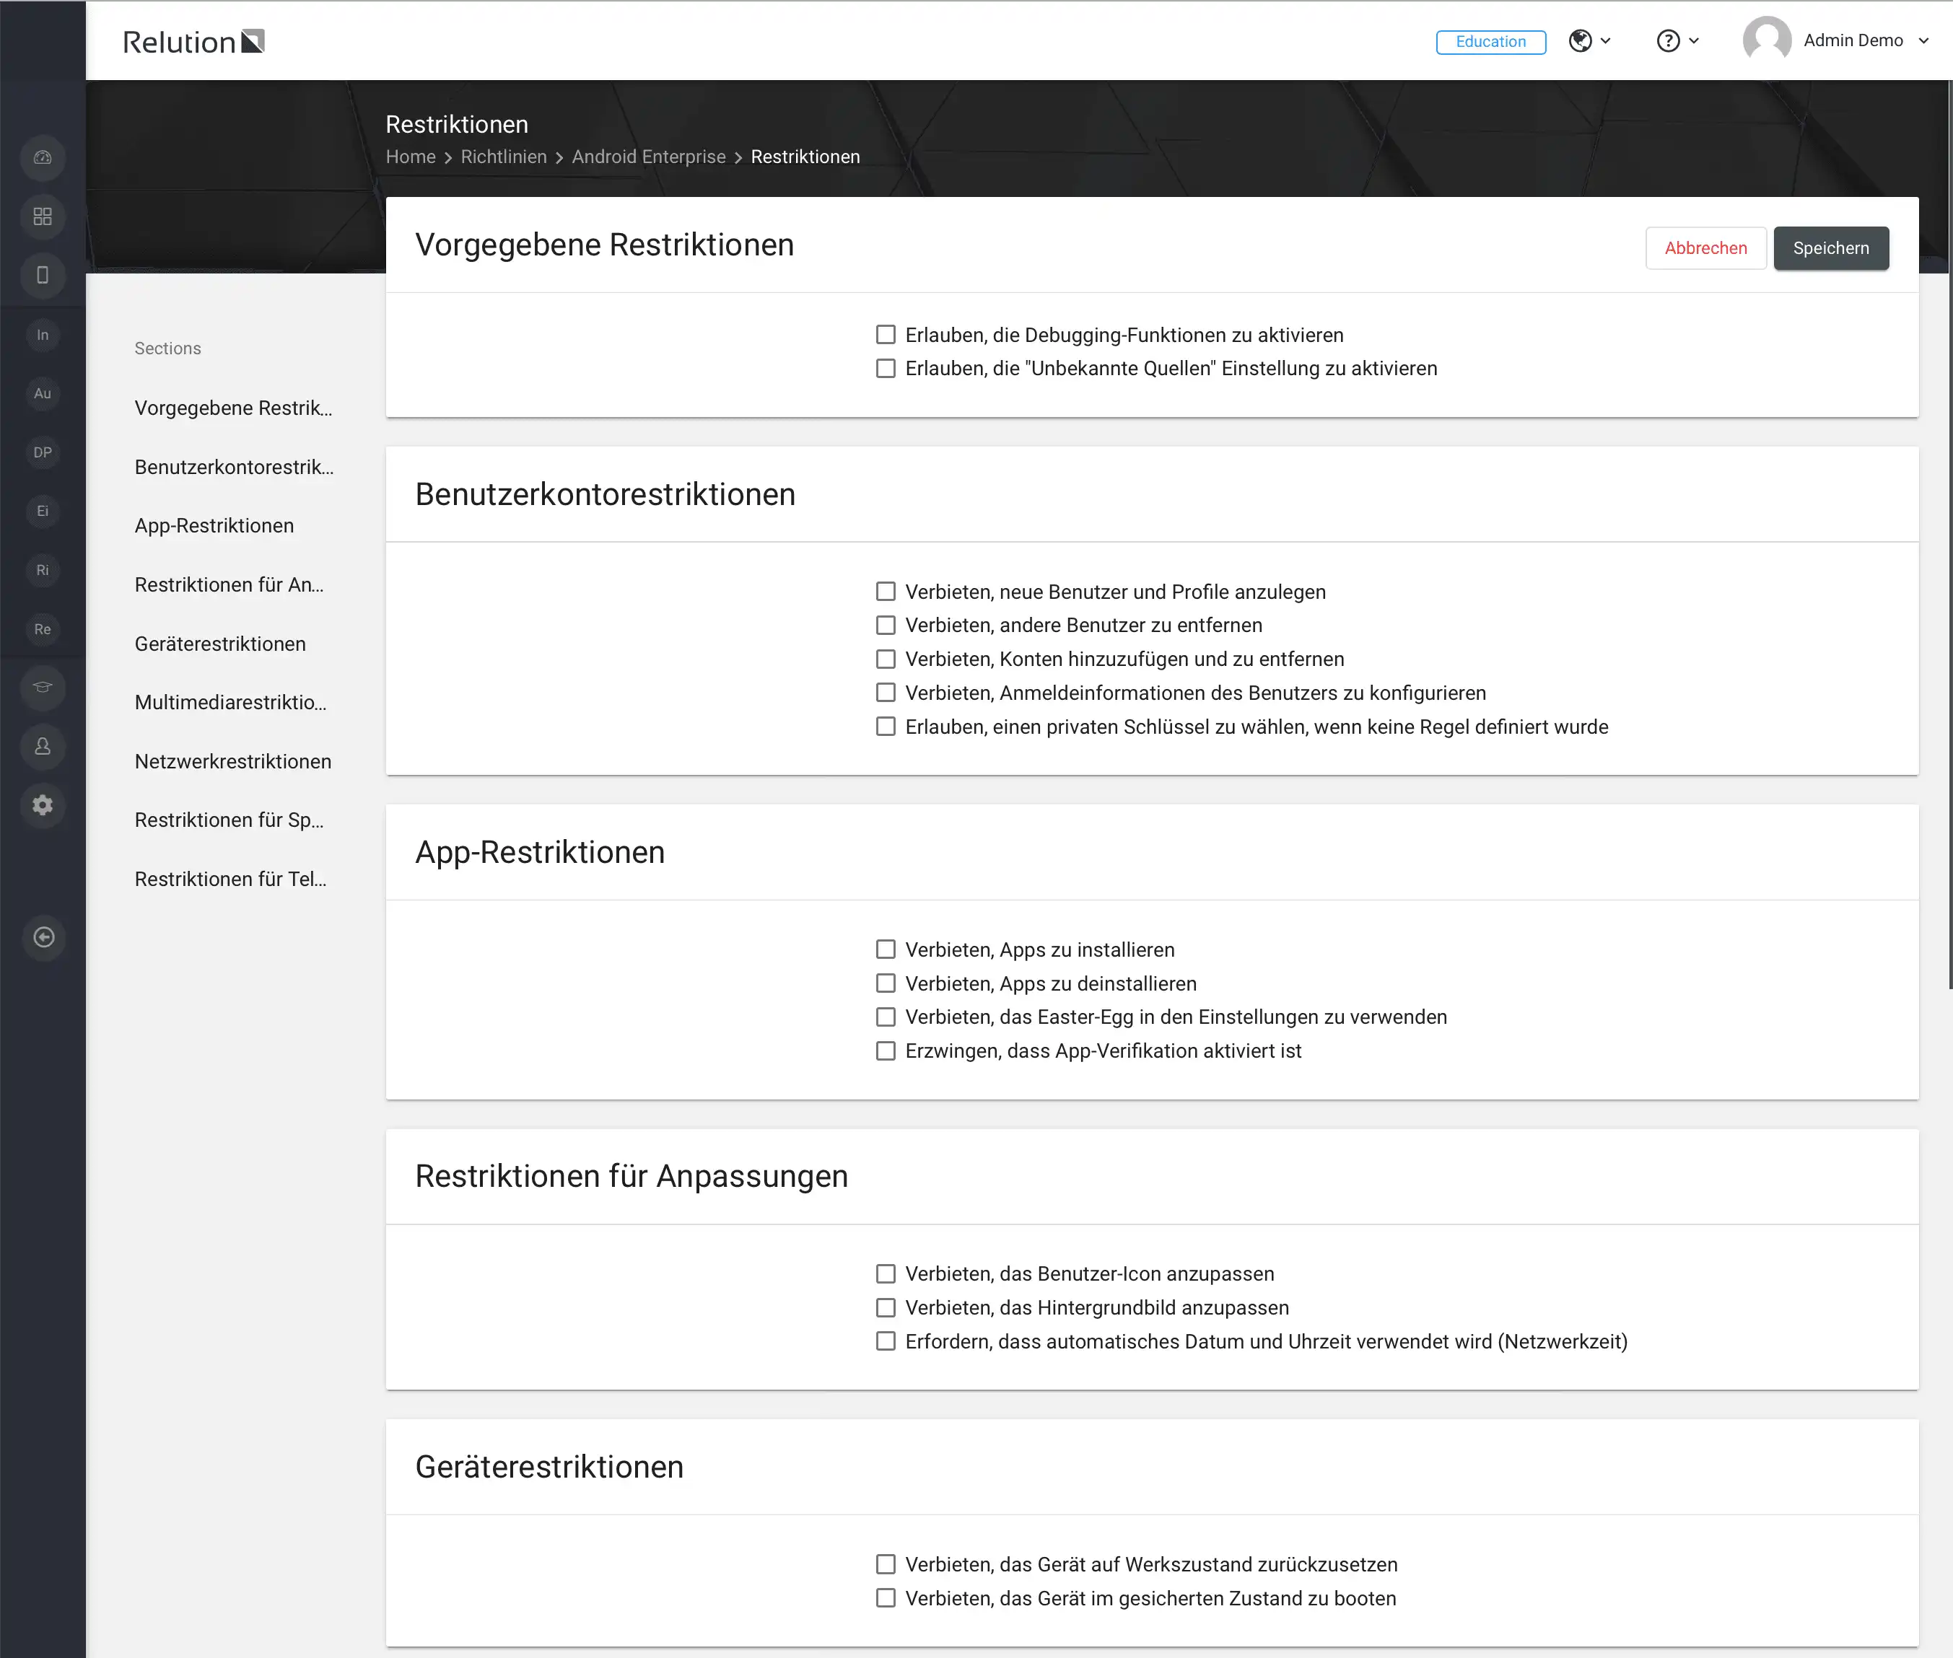
Task: Open the language globe menu
Action: (1589, 40)
